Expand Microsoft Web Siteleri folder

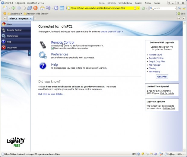coord(36,14)
